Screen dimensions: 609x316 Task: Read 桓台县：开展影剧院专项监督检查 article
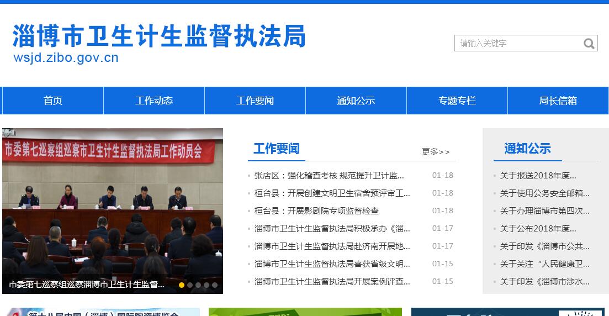click(316, 211)
